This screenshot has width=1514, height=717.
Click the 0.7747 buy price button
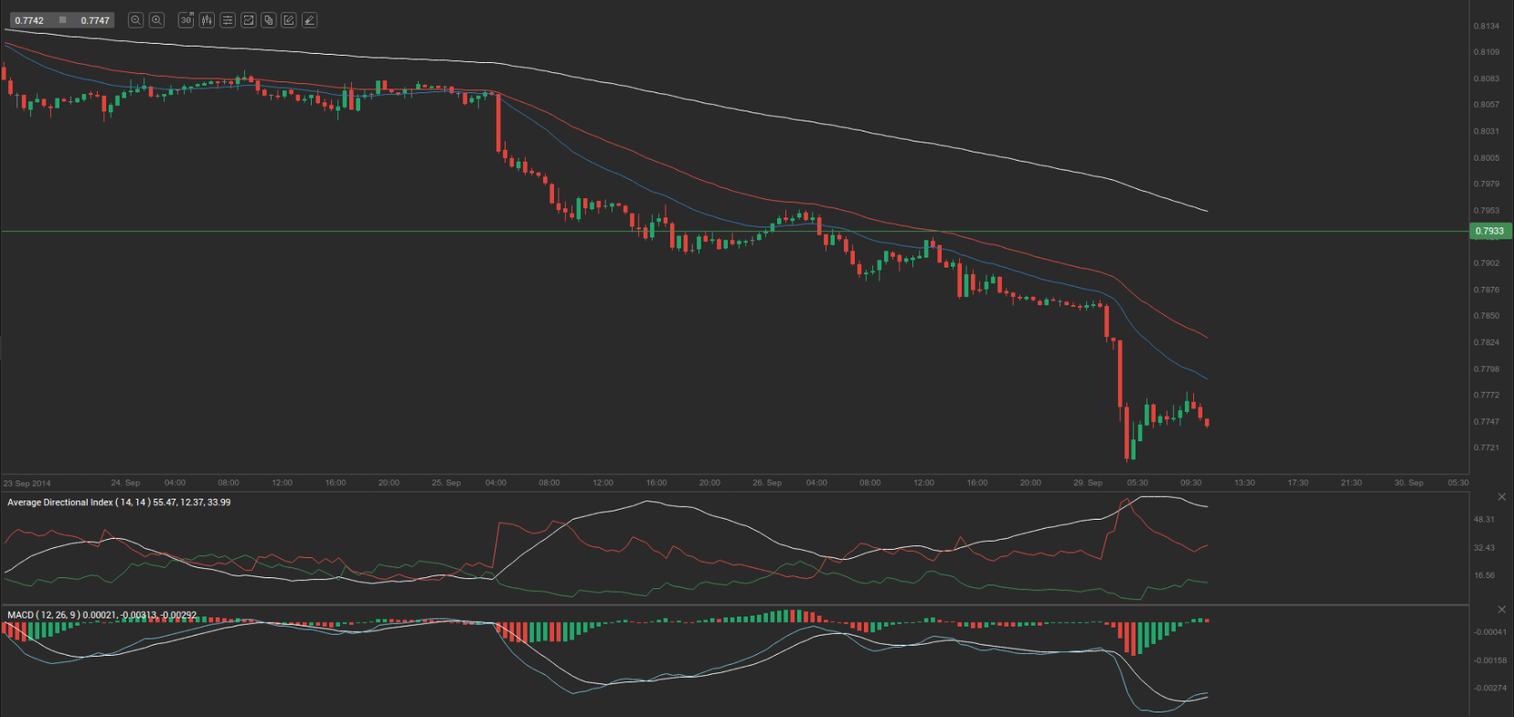95,20
